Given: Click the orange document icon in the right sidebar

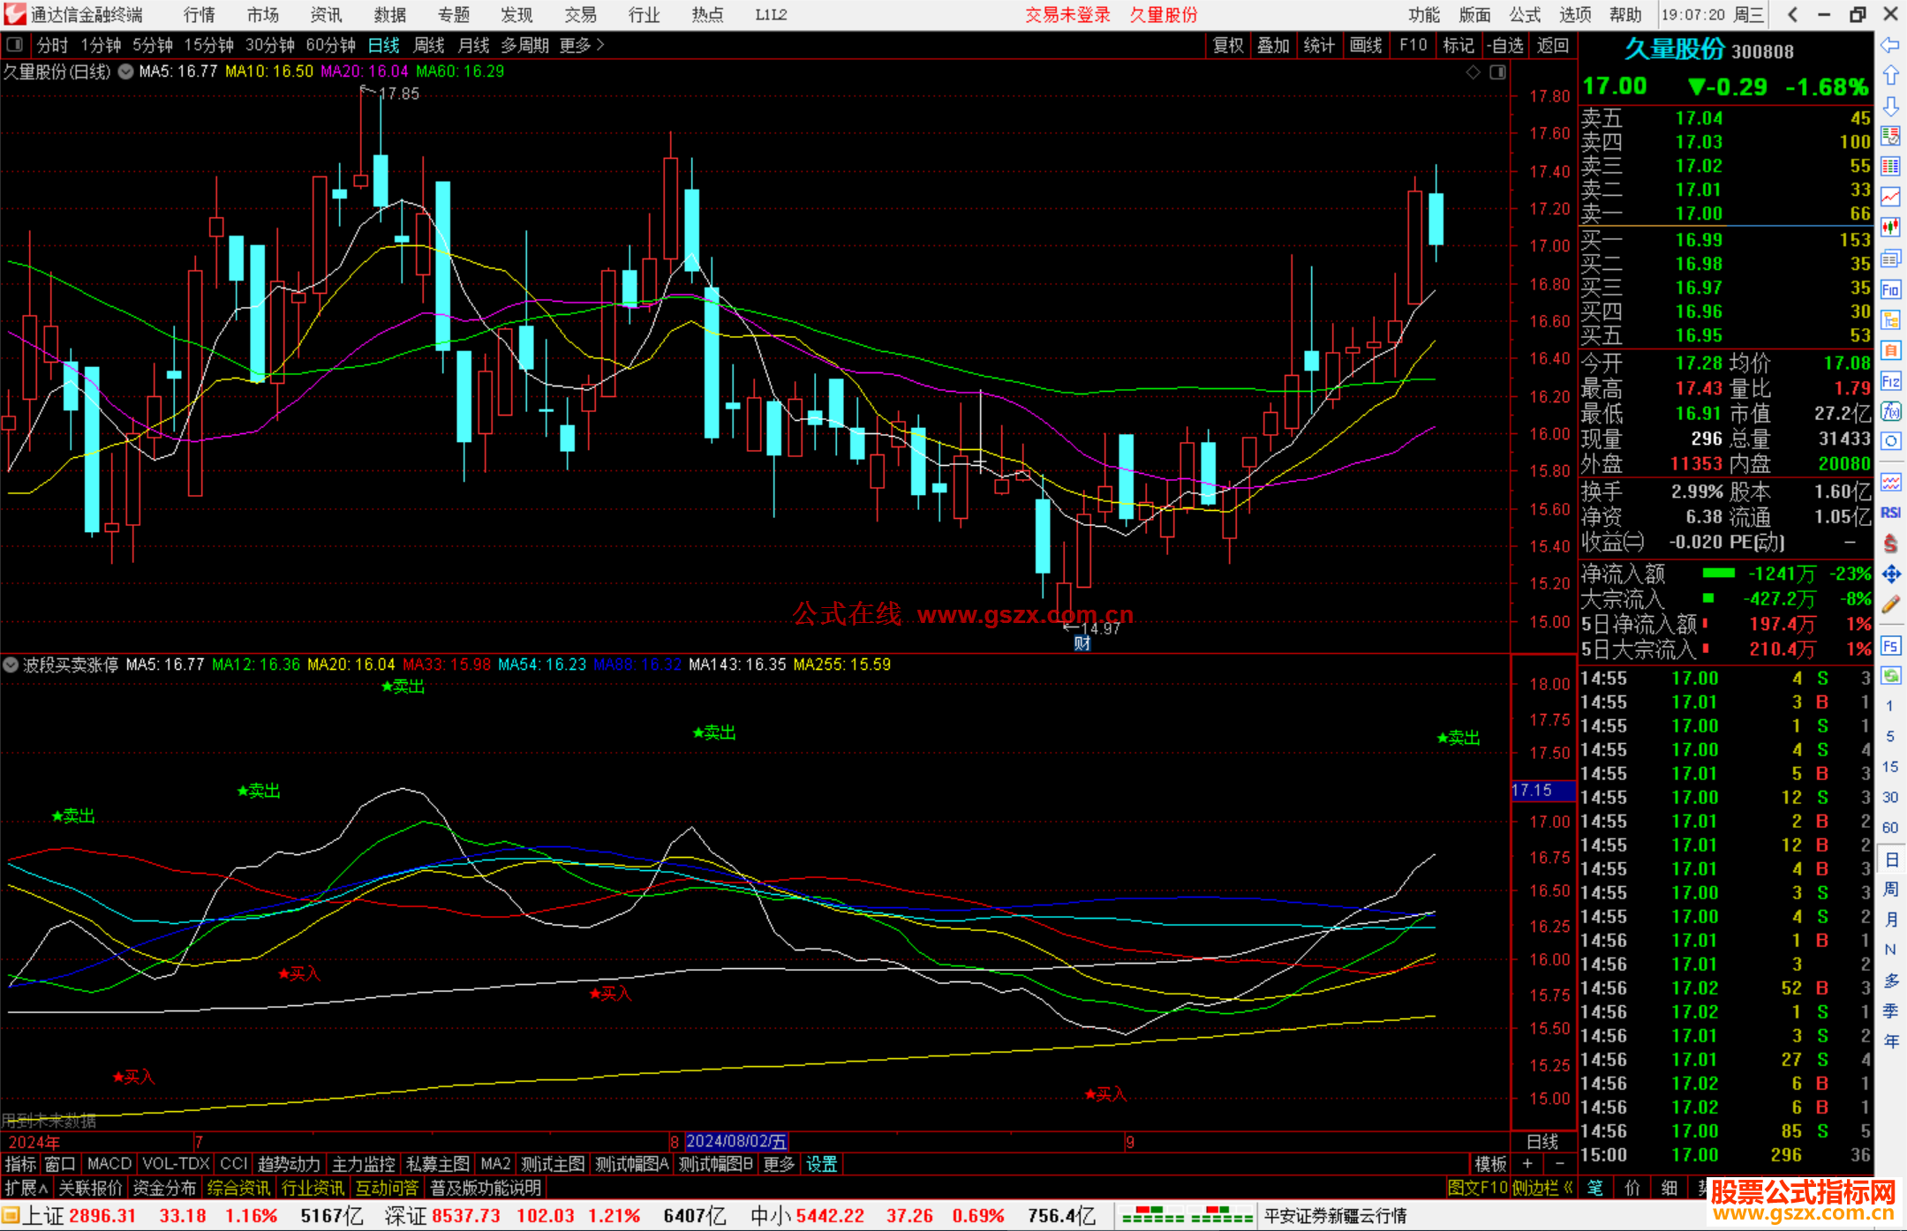Looking at the screenshot, I should click(1890, 350).
